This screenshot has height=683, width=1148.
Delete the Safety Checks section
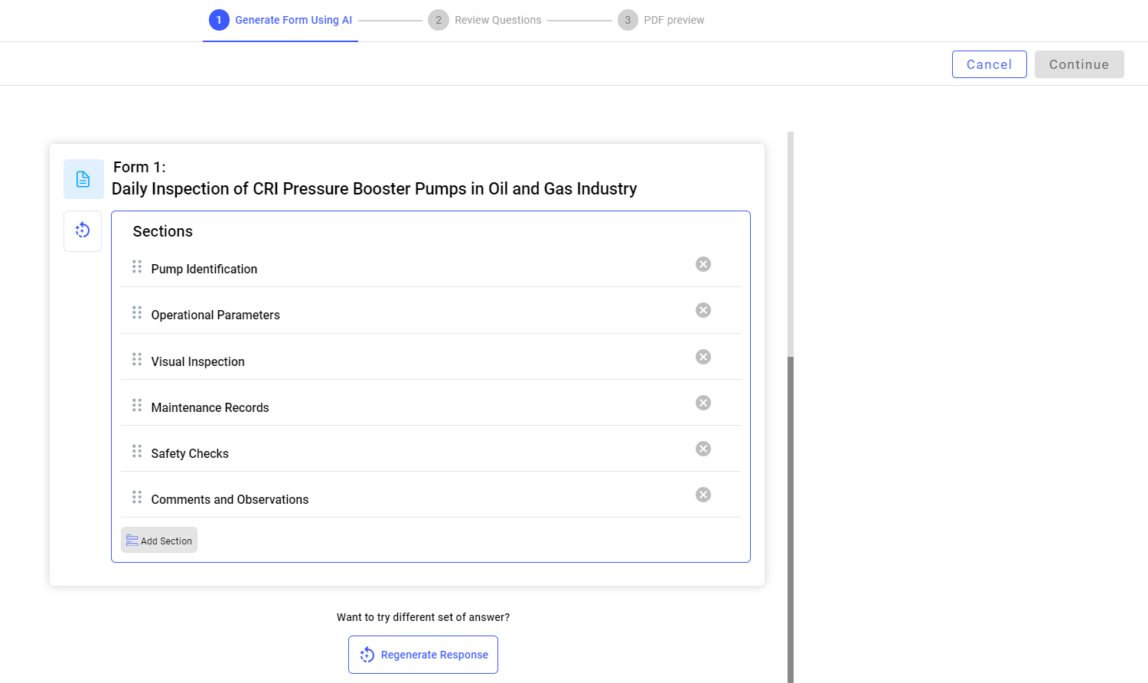pyautogui.click(x=703, y=449)
